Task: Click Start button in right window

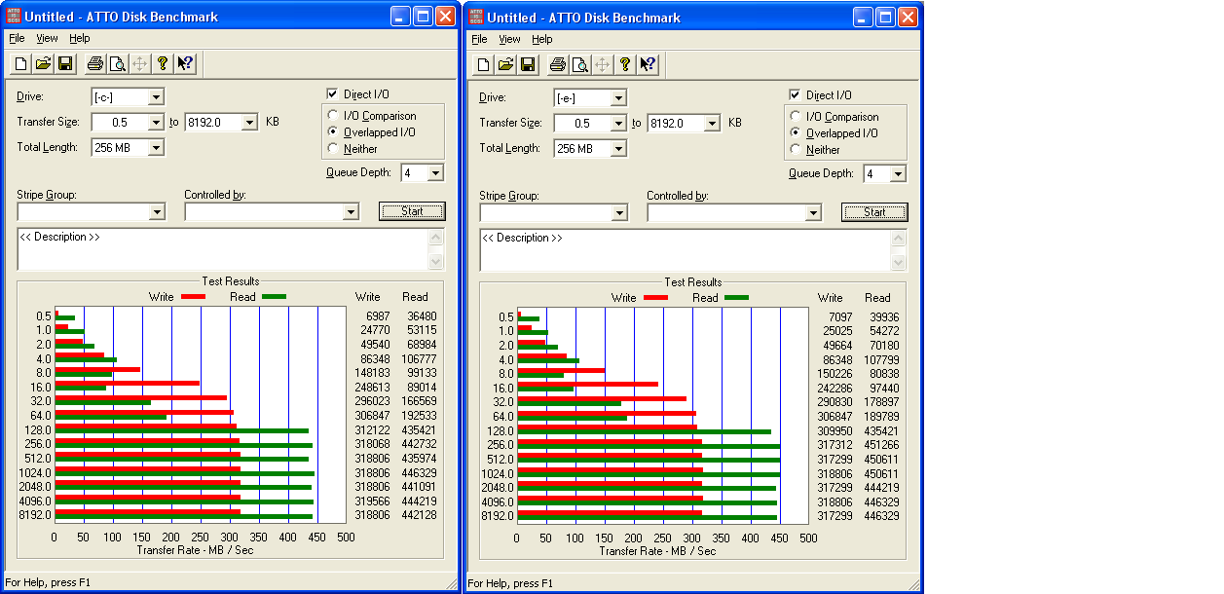Action: coord(874,212)
